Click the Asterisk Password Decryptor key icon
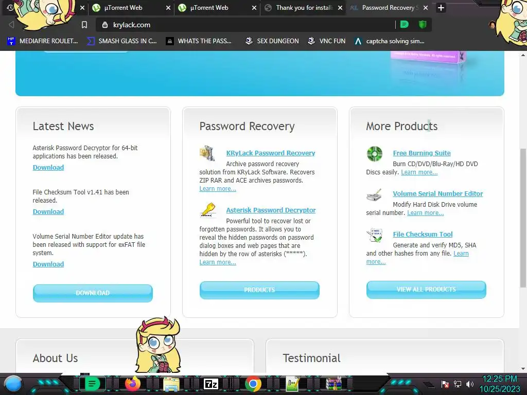The height and width of the screenshot is (395, 527). pyautogui.click(x=208, y=210)
